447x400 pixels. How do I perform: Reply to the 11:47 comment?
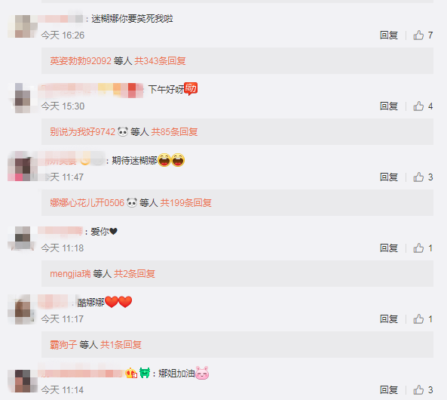click(388, 177)
